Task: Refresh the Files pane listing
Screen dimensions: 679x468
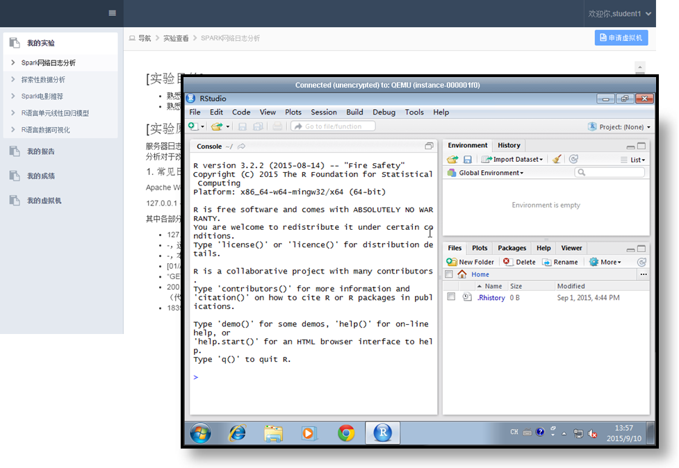Action: (x=641, y=262)
